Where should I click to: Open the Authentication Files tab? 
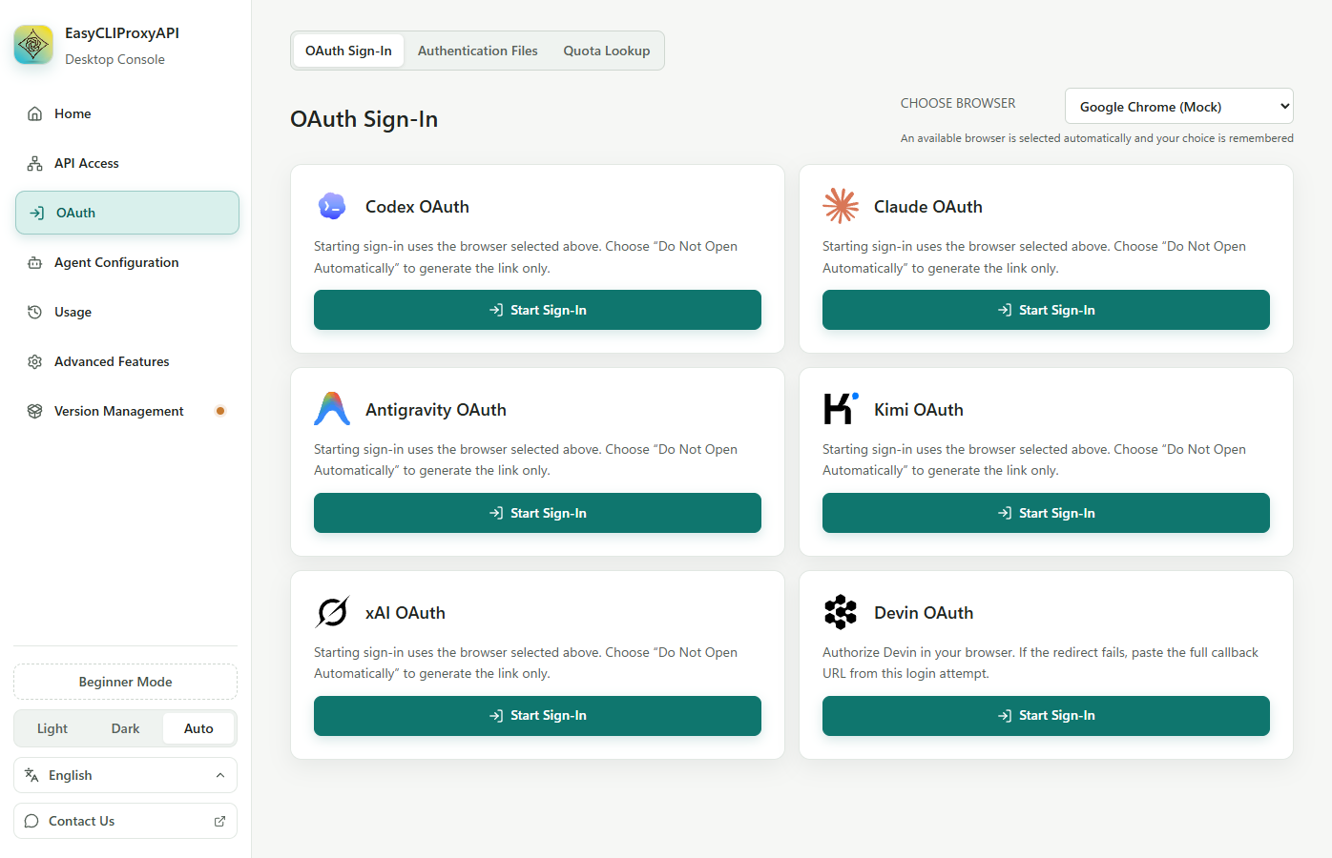(478, 51)
